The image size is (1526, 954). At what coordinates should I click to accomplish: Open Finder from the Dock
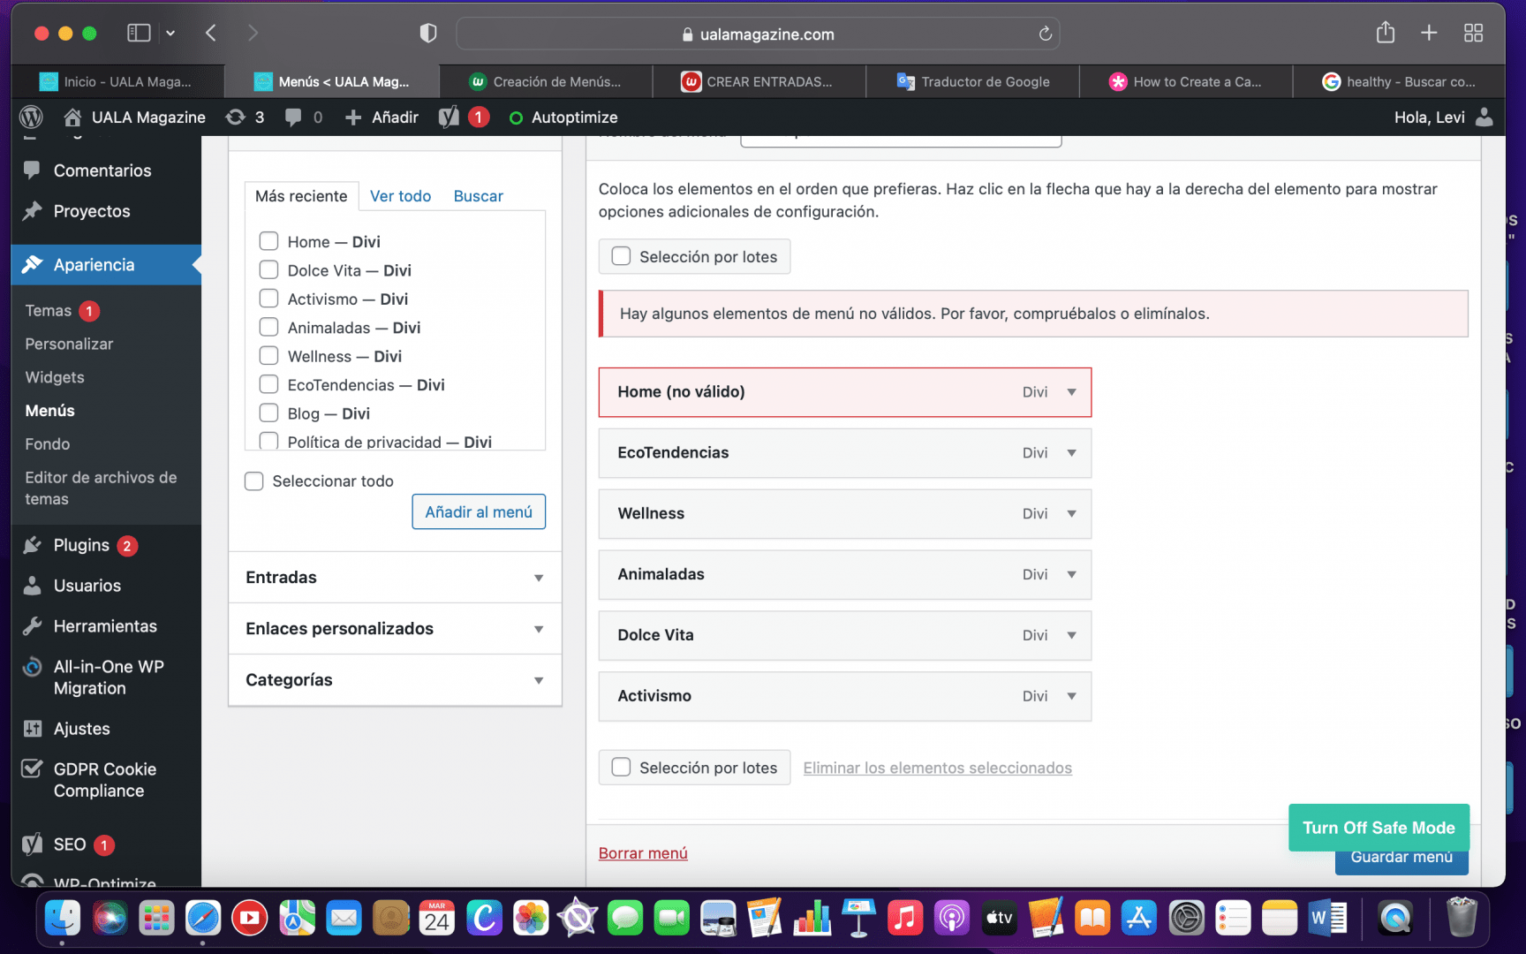pyautogui.click(x=63, y=919)
